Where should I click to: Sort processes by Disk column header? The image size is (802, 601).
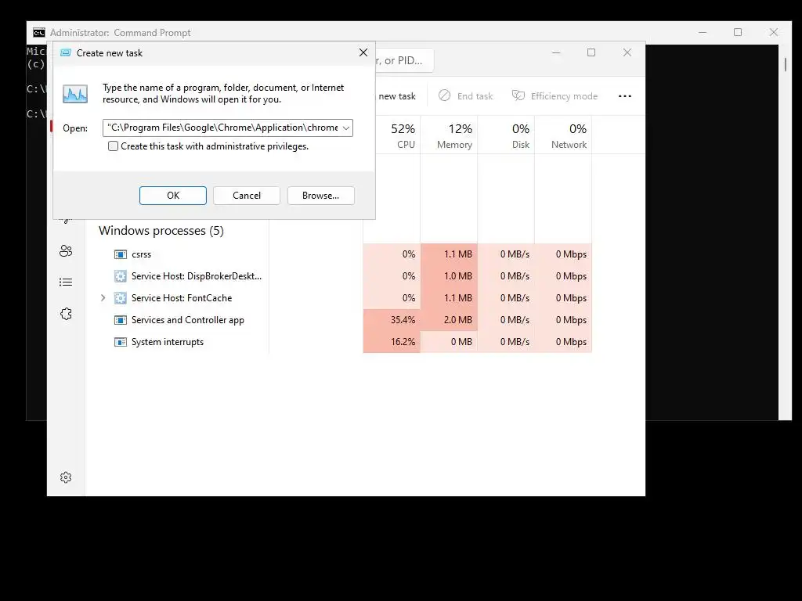tap(507, 135)
